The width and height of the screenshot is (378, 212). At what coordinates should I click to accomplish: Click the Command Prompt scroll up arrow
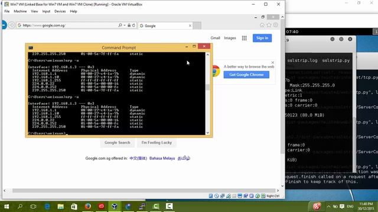point(207,55)
